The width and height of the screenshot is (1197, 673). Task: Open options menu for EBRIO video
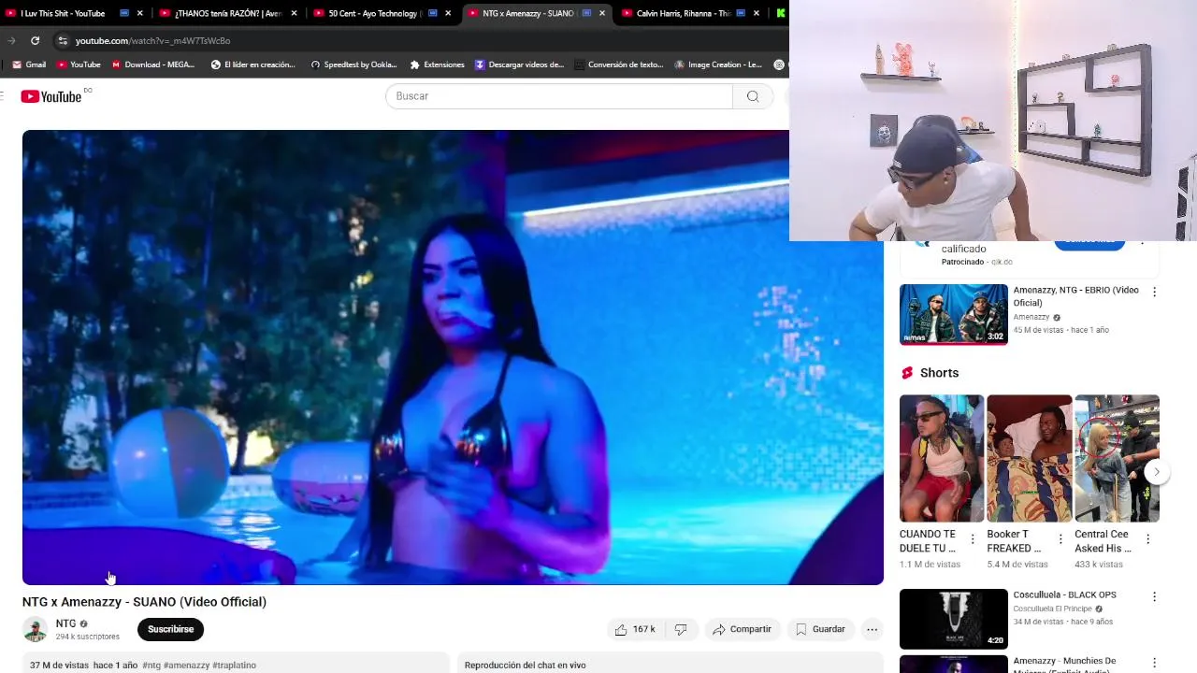[x=1154, y=293]
